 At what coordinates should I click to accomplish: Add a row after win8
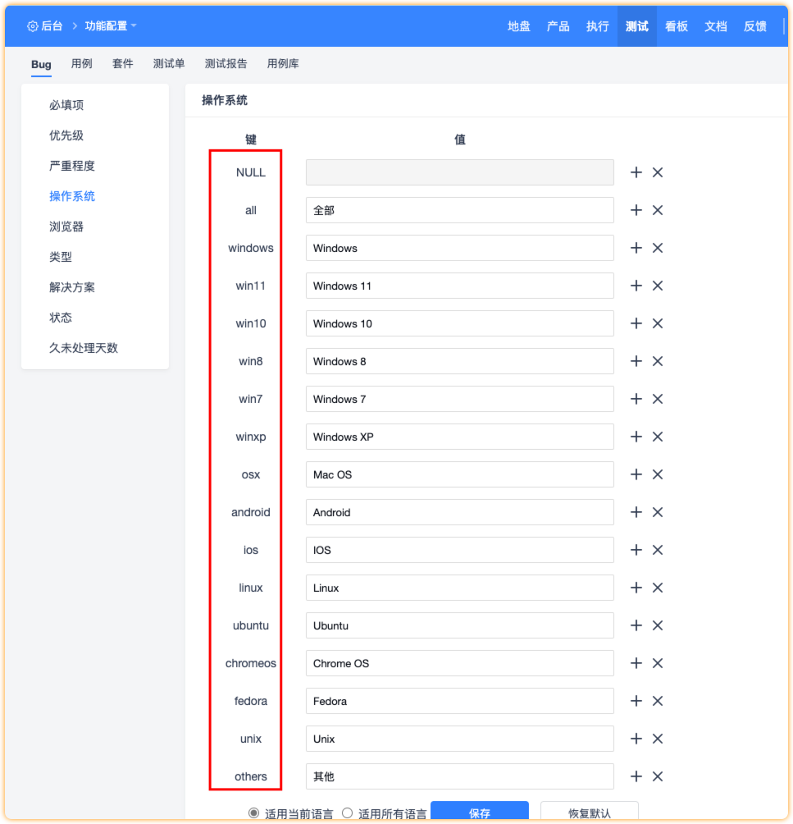[636, 362]
